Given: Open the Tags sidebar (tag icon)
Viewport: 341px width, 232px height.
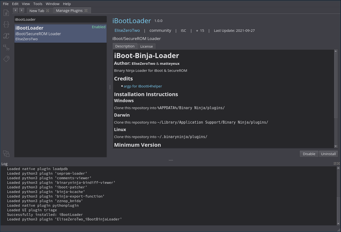Looking at the screenshot, I should 6,59.
